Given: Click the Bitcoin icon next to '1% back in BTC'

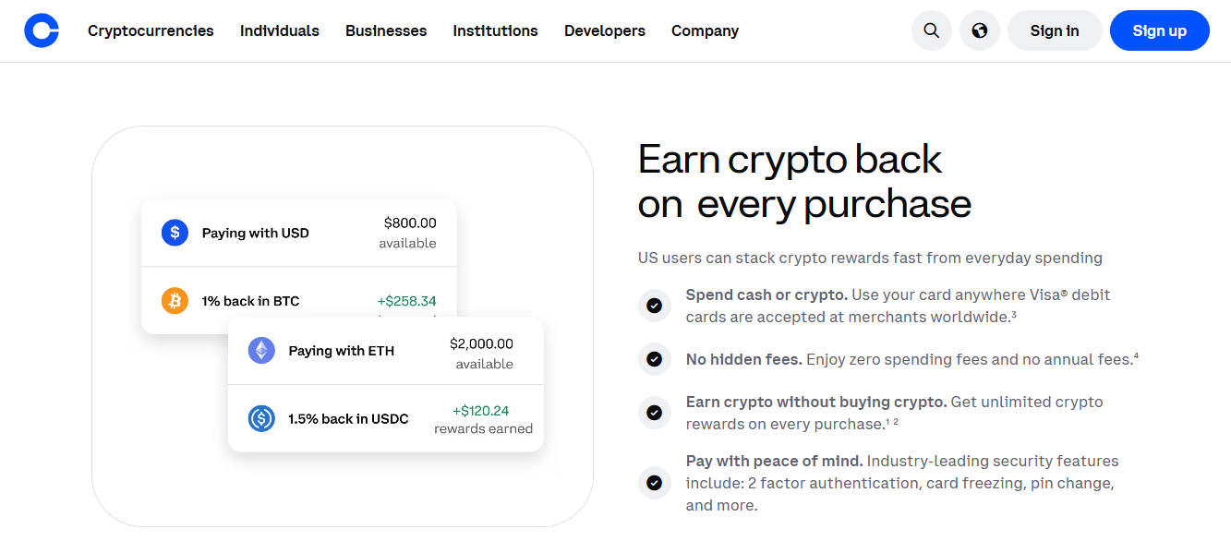Looking at the screenshot, I should (x=175, y=301).
